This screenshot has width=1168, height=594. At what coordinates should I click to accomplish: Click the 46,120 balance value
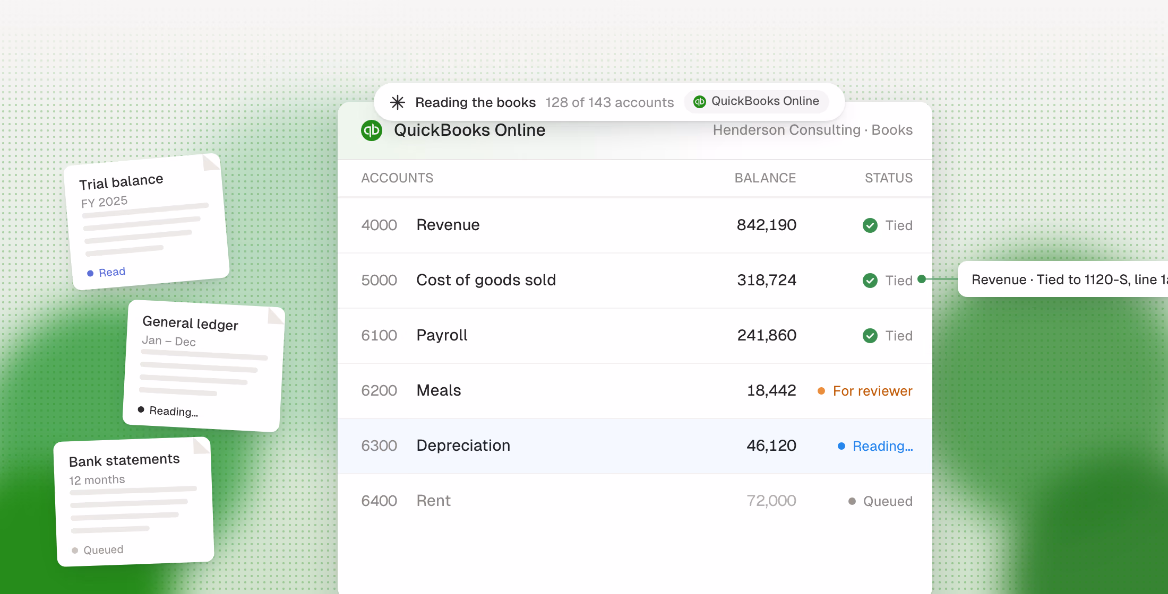pyautogui.click(x=771, y=445)
